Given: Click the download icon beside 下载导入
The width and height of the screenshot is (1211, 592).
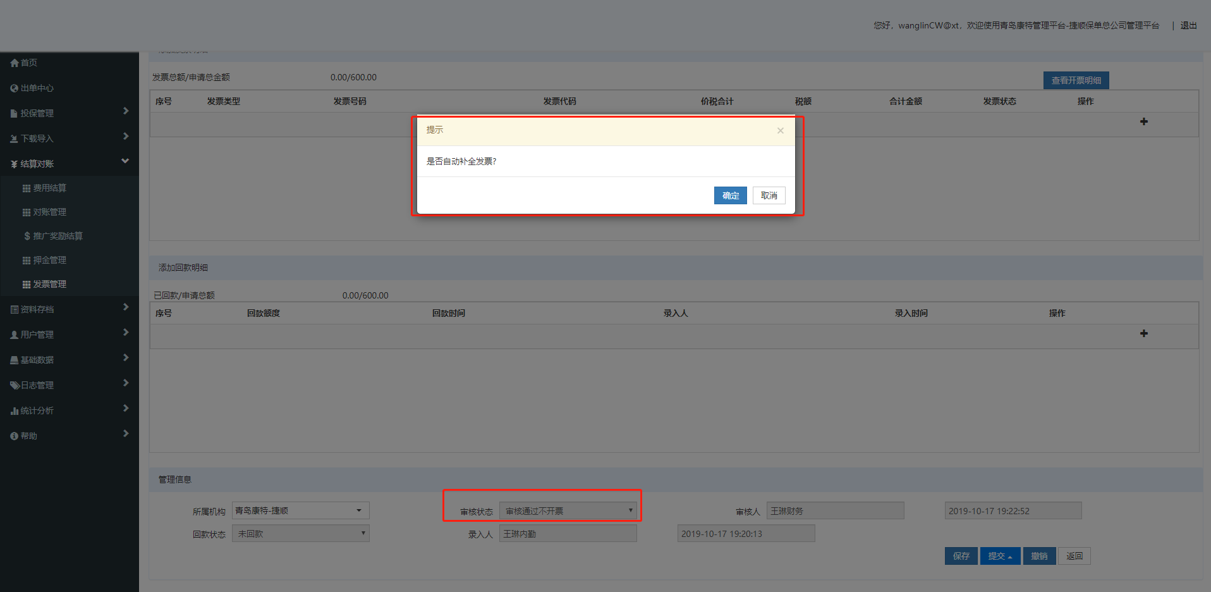Looking at the screenshot, I should 14,139.
